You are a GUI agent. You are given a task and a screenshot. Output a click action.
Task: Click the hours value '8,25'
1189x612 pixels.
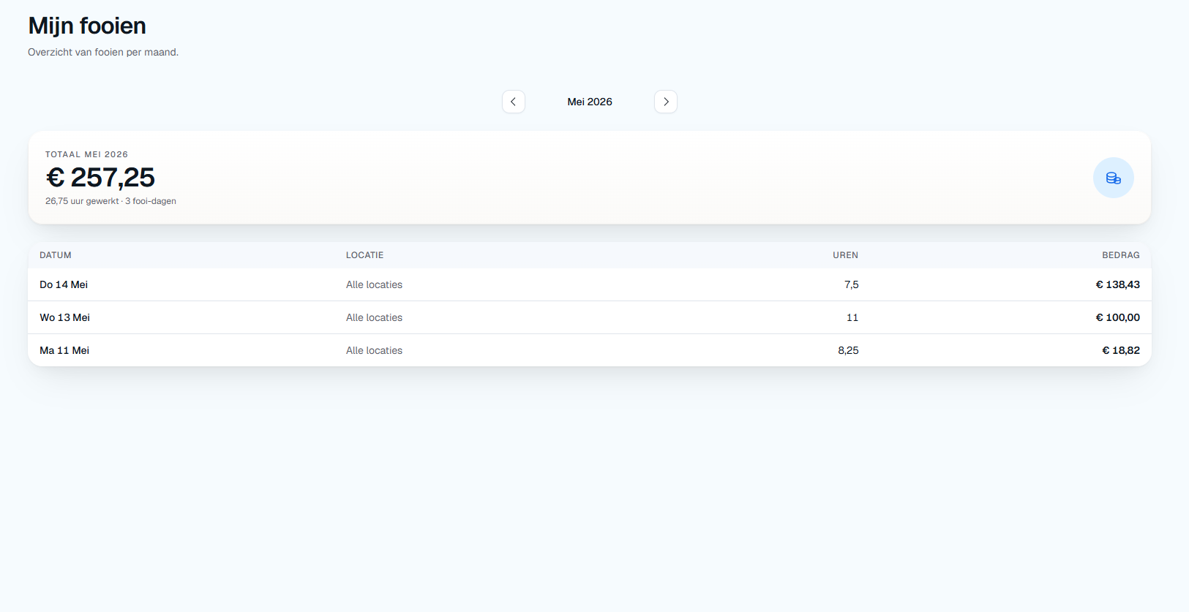(848, 350)
